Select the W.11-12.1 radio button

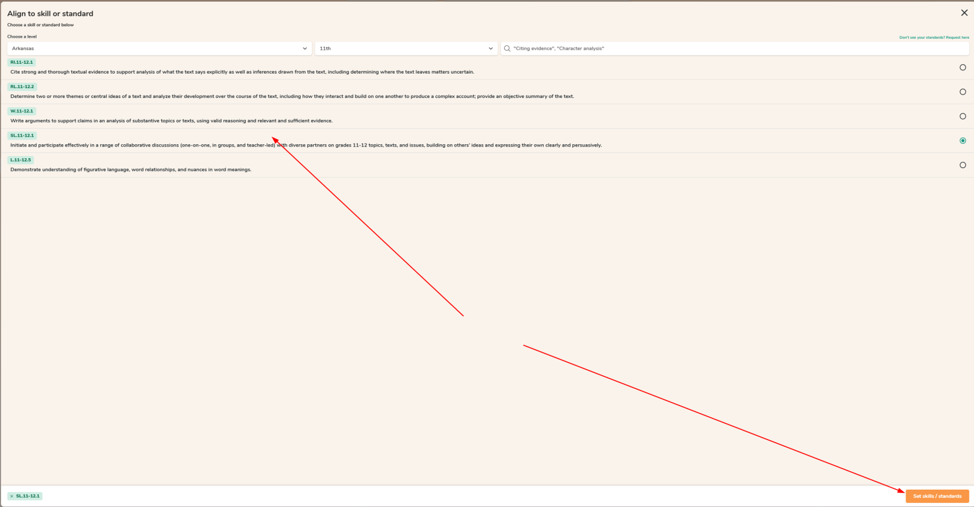962,116
